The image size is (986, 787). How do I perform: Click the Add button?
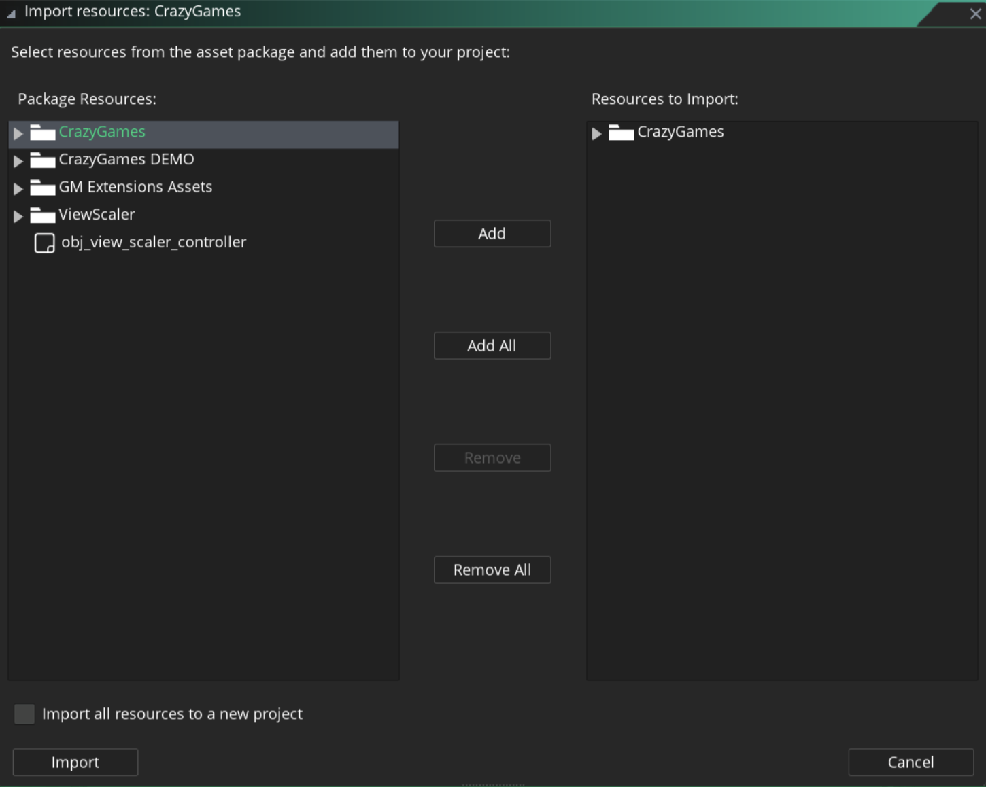coord(492,233)
